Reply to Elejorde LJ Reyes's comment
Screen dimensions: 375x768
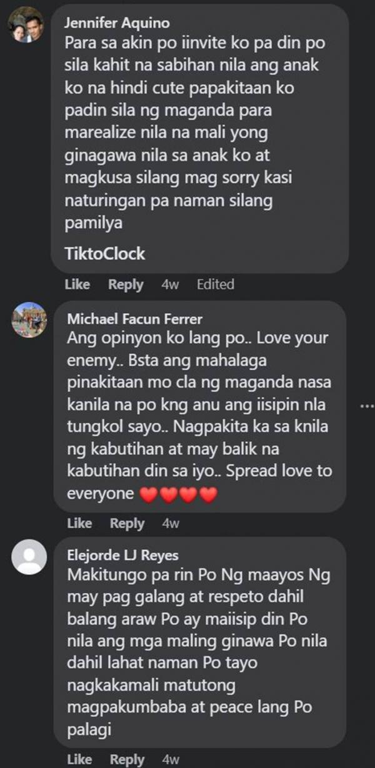(127, 759)
